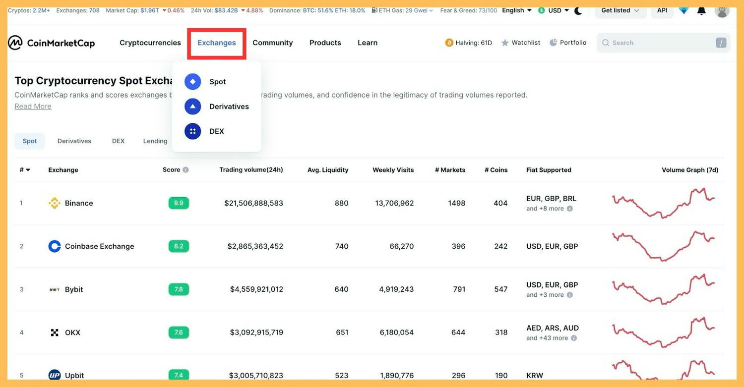Open the Exchanges menu
Screen dimensions: 744x387
(217, 43)
